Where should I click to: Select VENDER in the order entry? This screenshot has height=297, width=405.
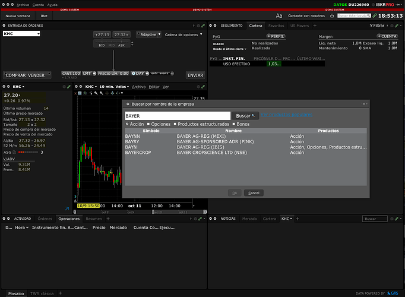[36, 75]
